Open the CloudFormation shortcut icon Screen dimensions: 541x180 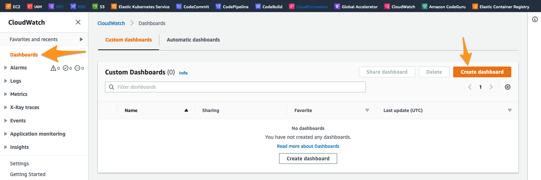[x=292, y=6]
